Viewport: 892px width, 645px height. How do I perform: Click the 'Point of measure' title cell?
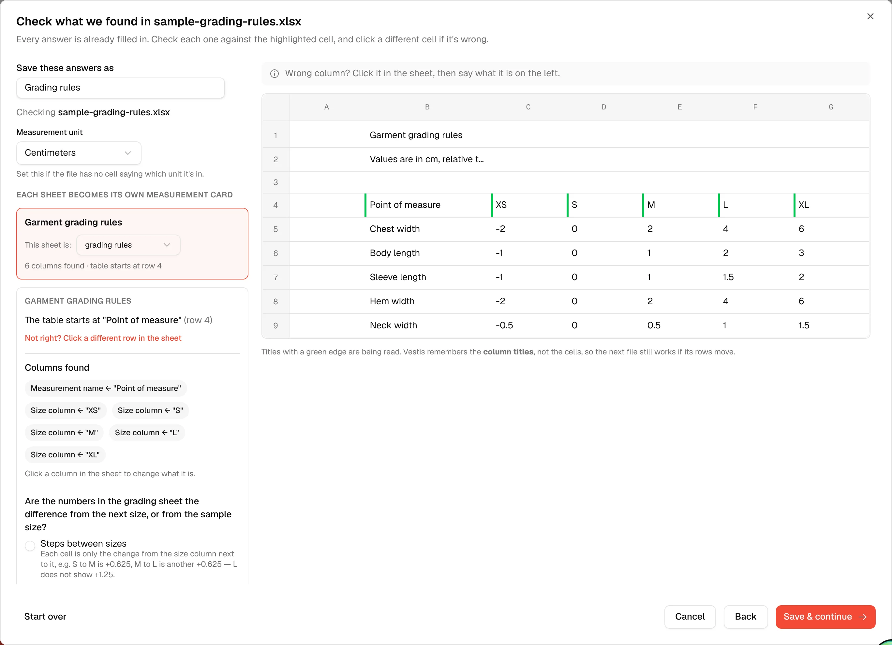(x=427, y=205)
